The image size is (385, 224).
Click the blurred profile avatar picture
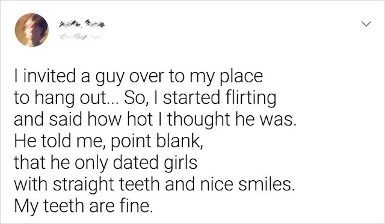tap(32, 30)
